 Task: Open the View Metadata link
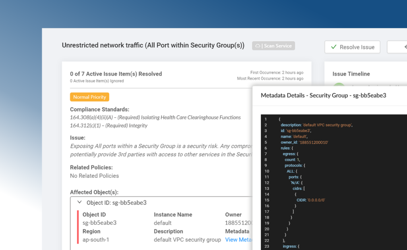coord(238,240)
